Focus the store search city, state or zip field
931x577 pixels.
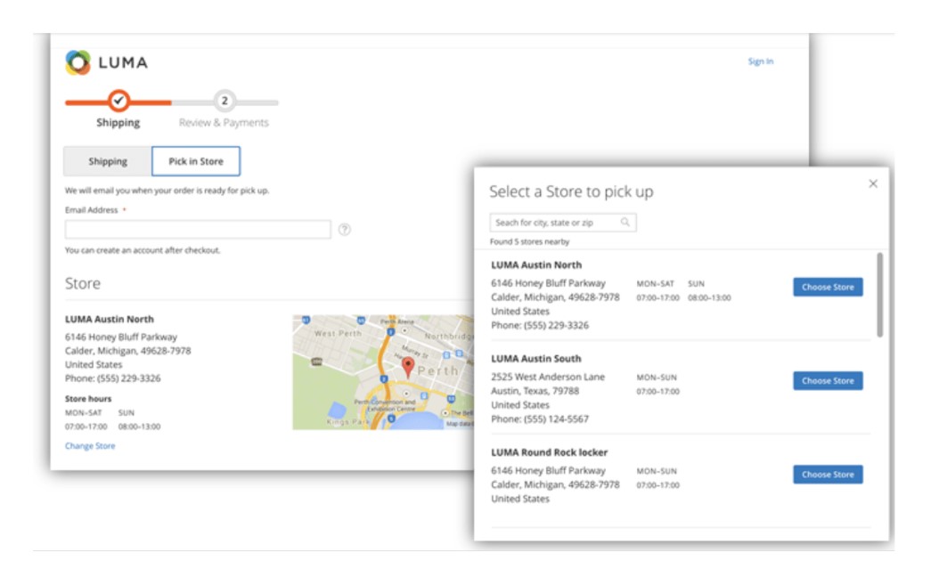tap(563, 223)
